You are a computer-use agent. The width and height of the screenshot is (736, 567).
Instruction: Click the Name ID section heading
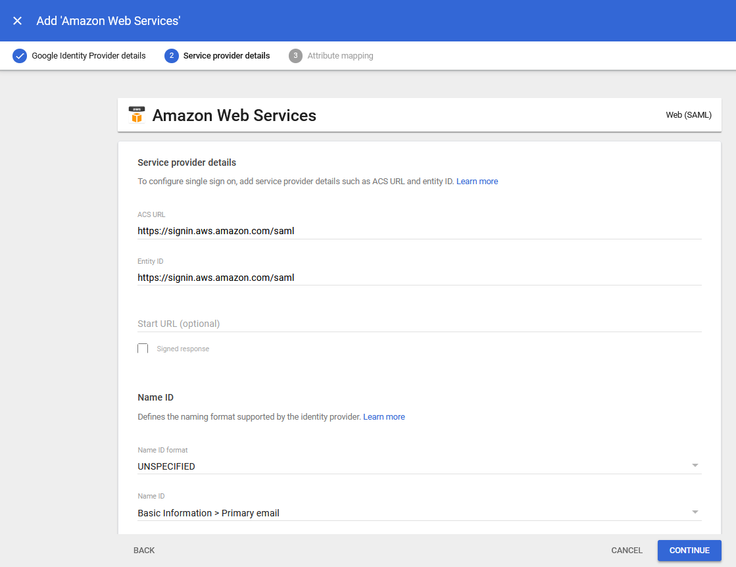click(x=155, y=397)
